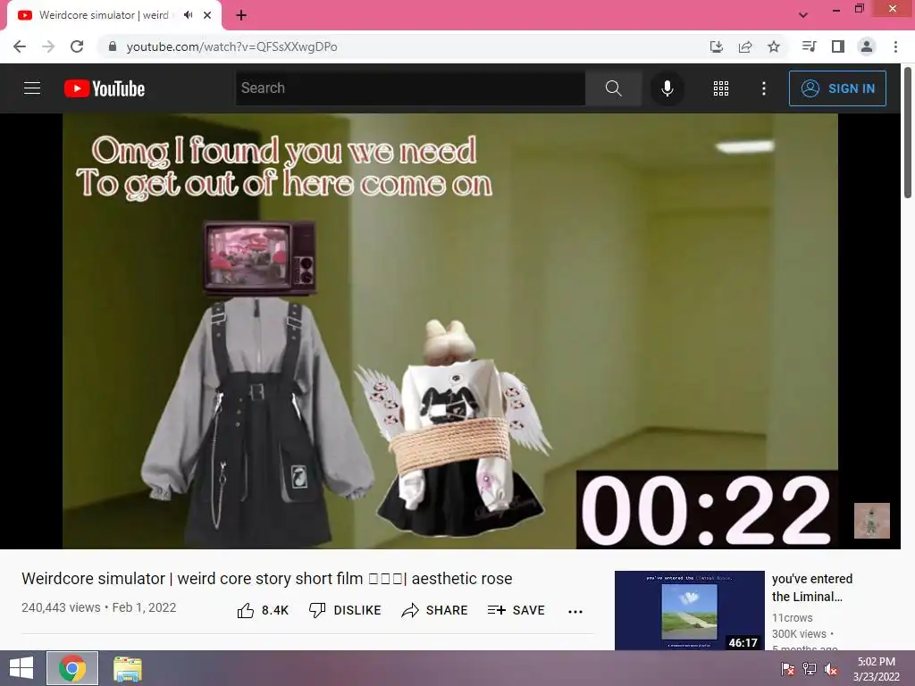Navigate forward in Chrome
This screenshot has width=915, height=686.
(x=48, y=46)
